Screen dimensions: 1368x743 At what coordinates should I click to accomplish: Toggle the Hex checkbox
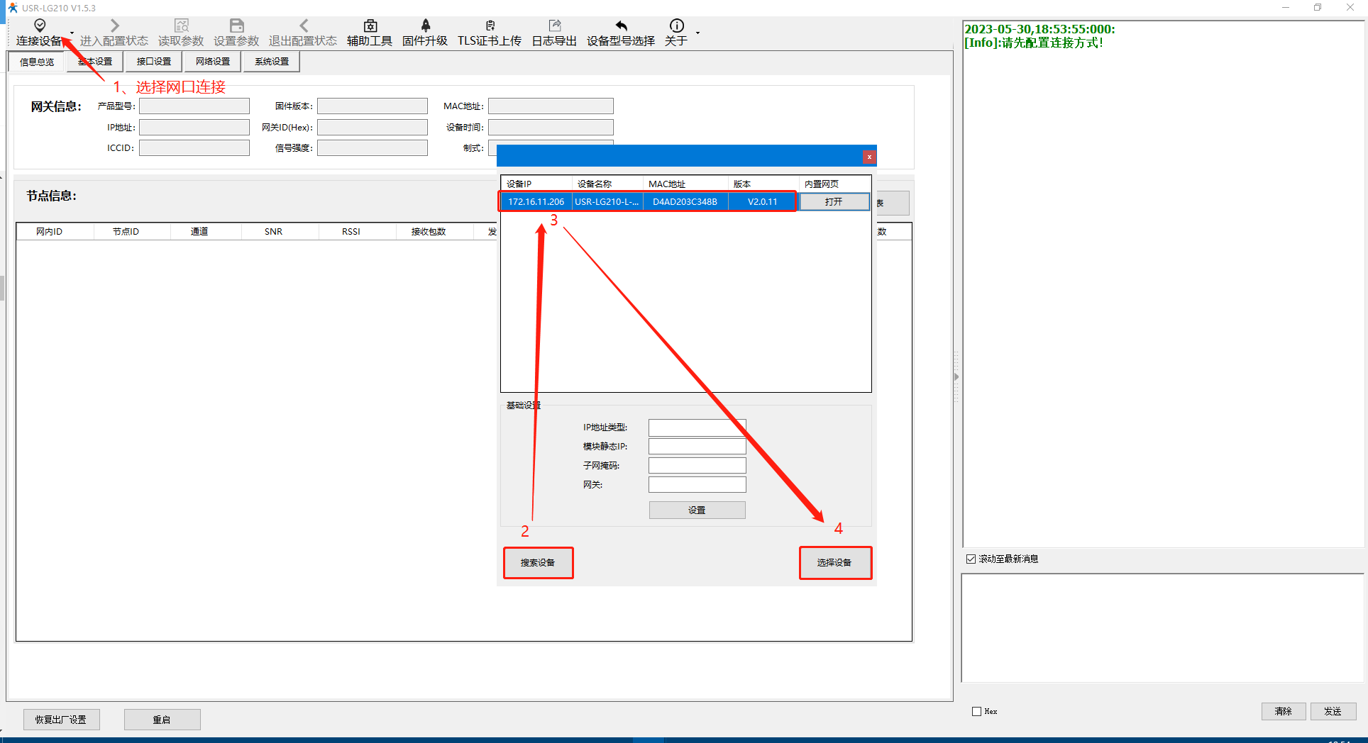pyautogui.click(x=977, y=712)
